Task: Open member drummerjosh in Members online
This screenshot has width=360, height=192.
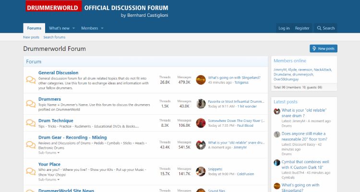Action: [x=304, y=74]
